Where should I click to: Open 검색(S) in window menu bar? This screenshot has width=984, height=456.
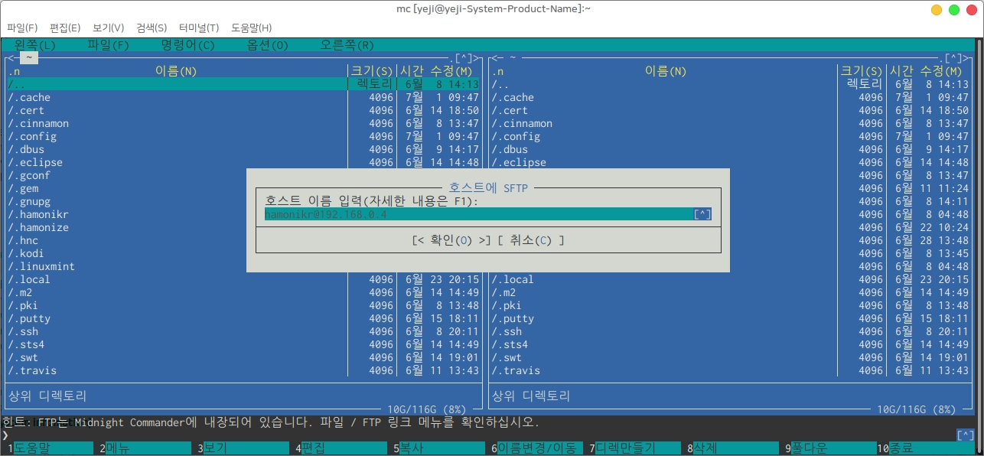pyautogui.click(x=152, y=28)
